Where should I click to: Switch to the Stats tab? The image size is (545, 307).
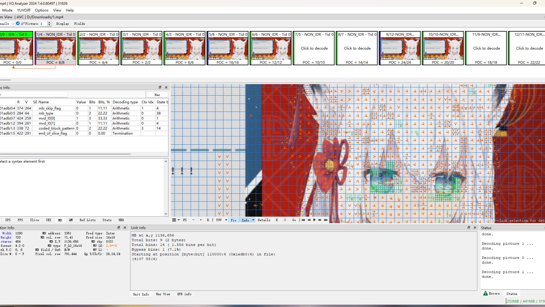(x=107, y=220)
